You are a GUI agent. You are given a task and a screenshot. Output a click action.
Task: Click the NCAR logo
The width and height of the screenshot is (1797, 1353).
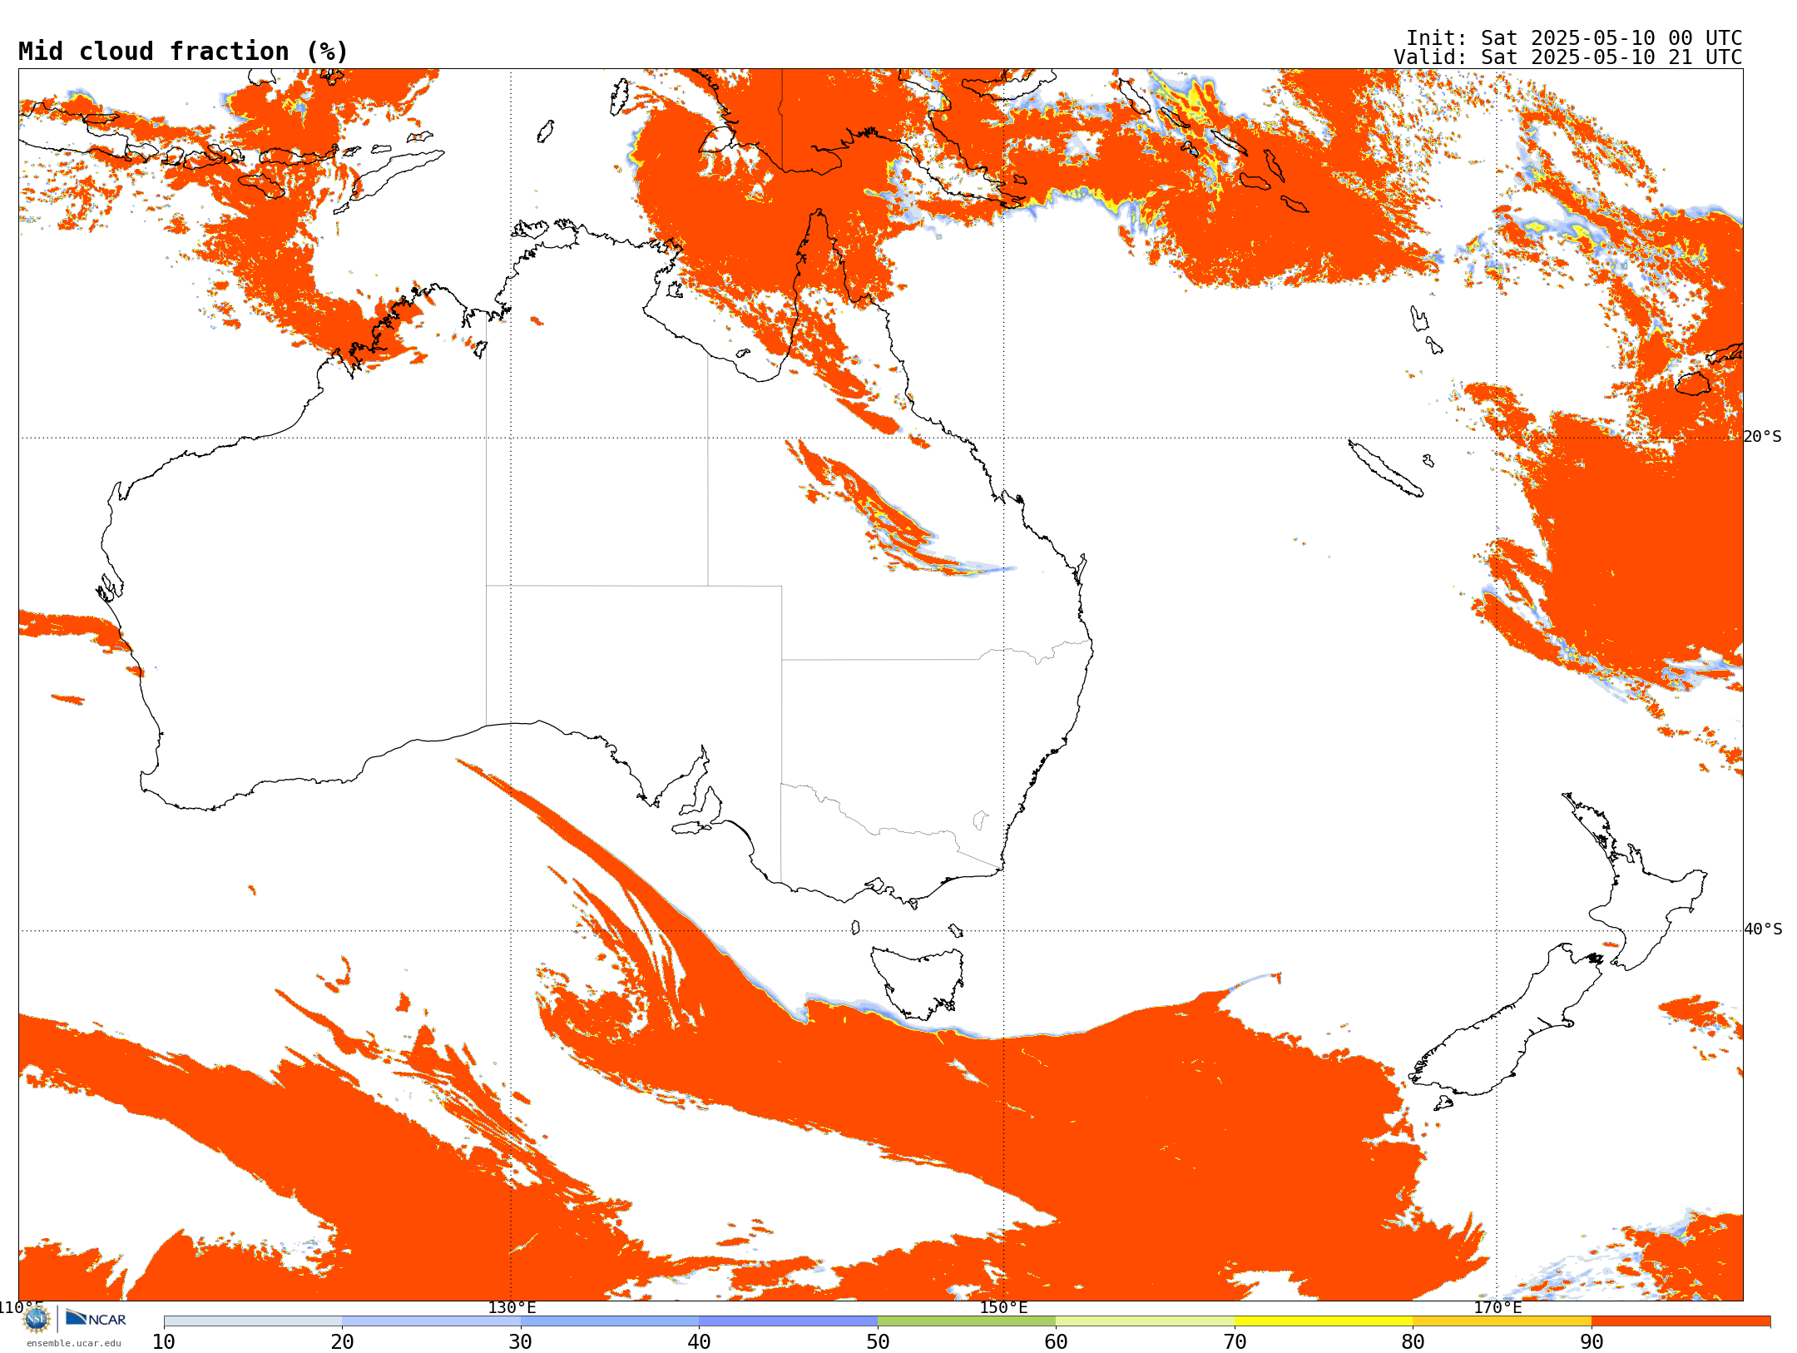tap(96, 1318)
